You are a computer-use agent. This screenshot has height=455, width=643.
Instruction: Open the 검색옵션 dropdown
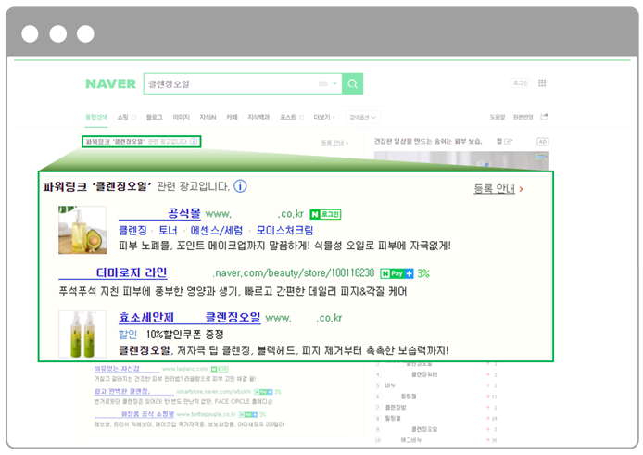362,118
